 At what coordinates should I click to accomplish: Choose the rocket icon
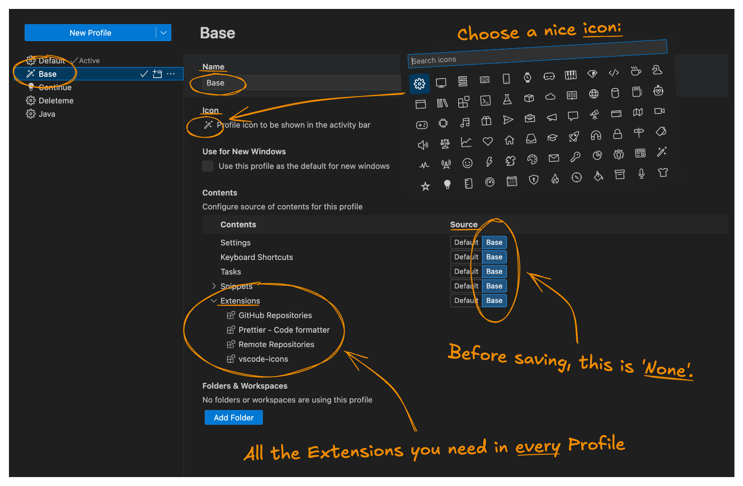pos(574,136)
